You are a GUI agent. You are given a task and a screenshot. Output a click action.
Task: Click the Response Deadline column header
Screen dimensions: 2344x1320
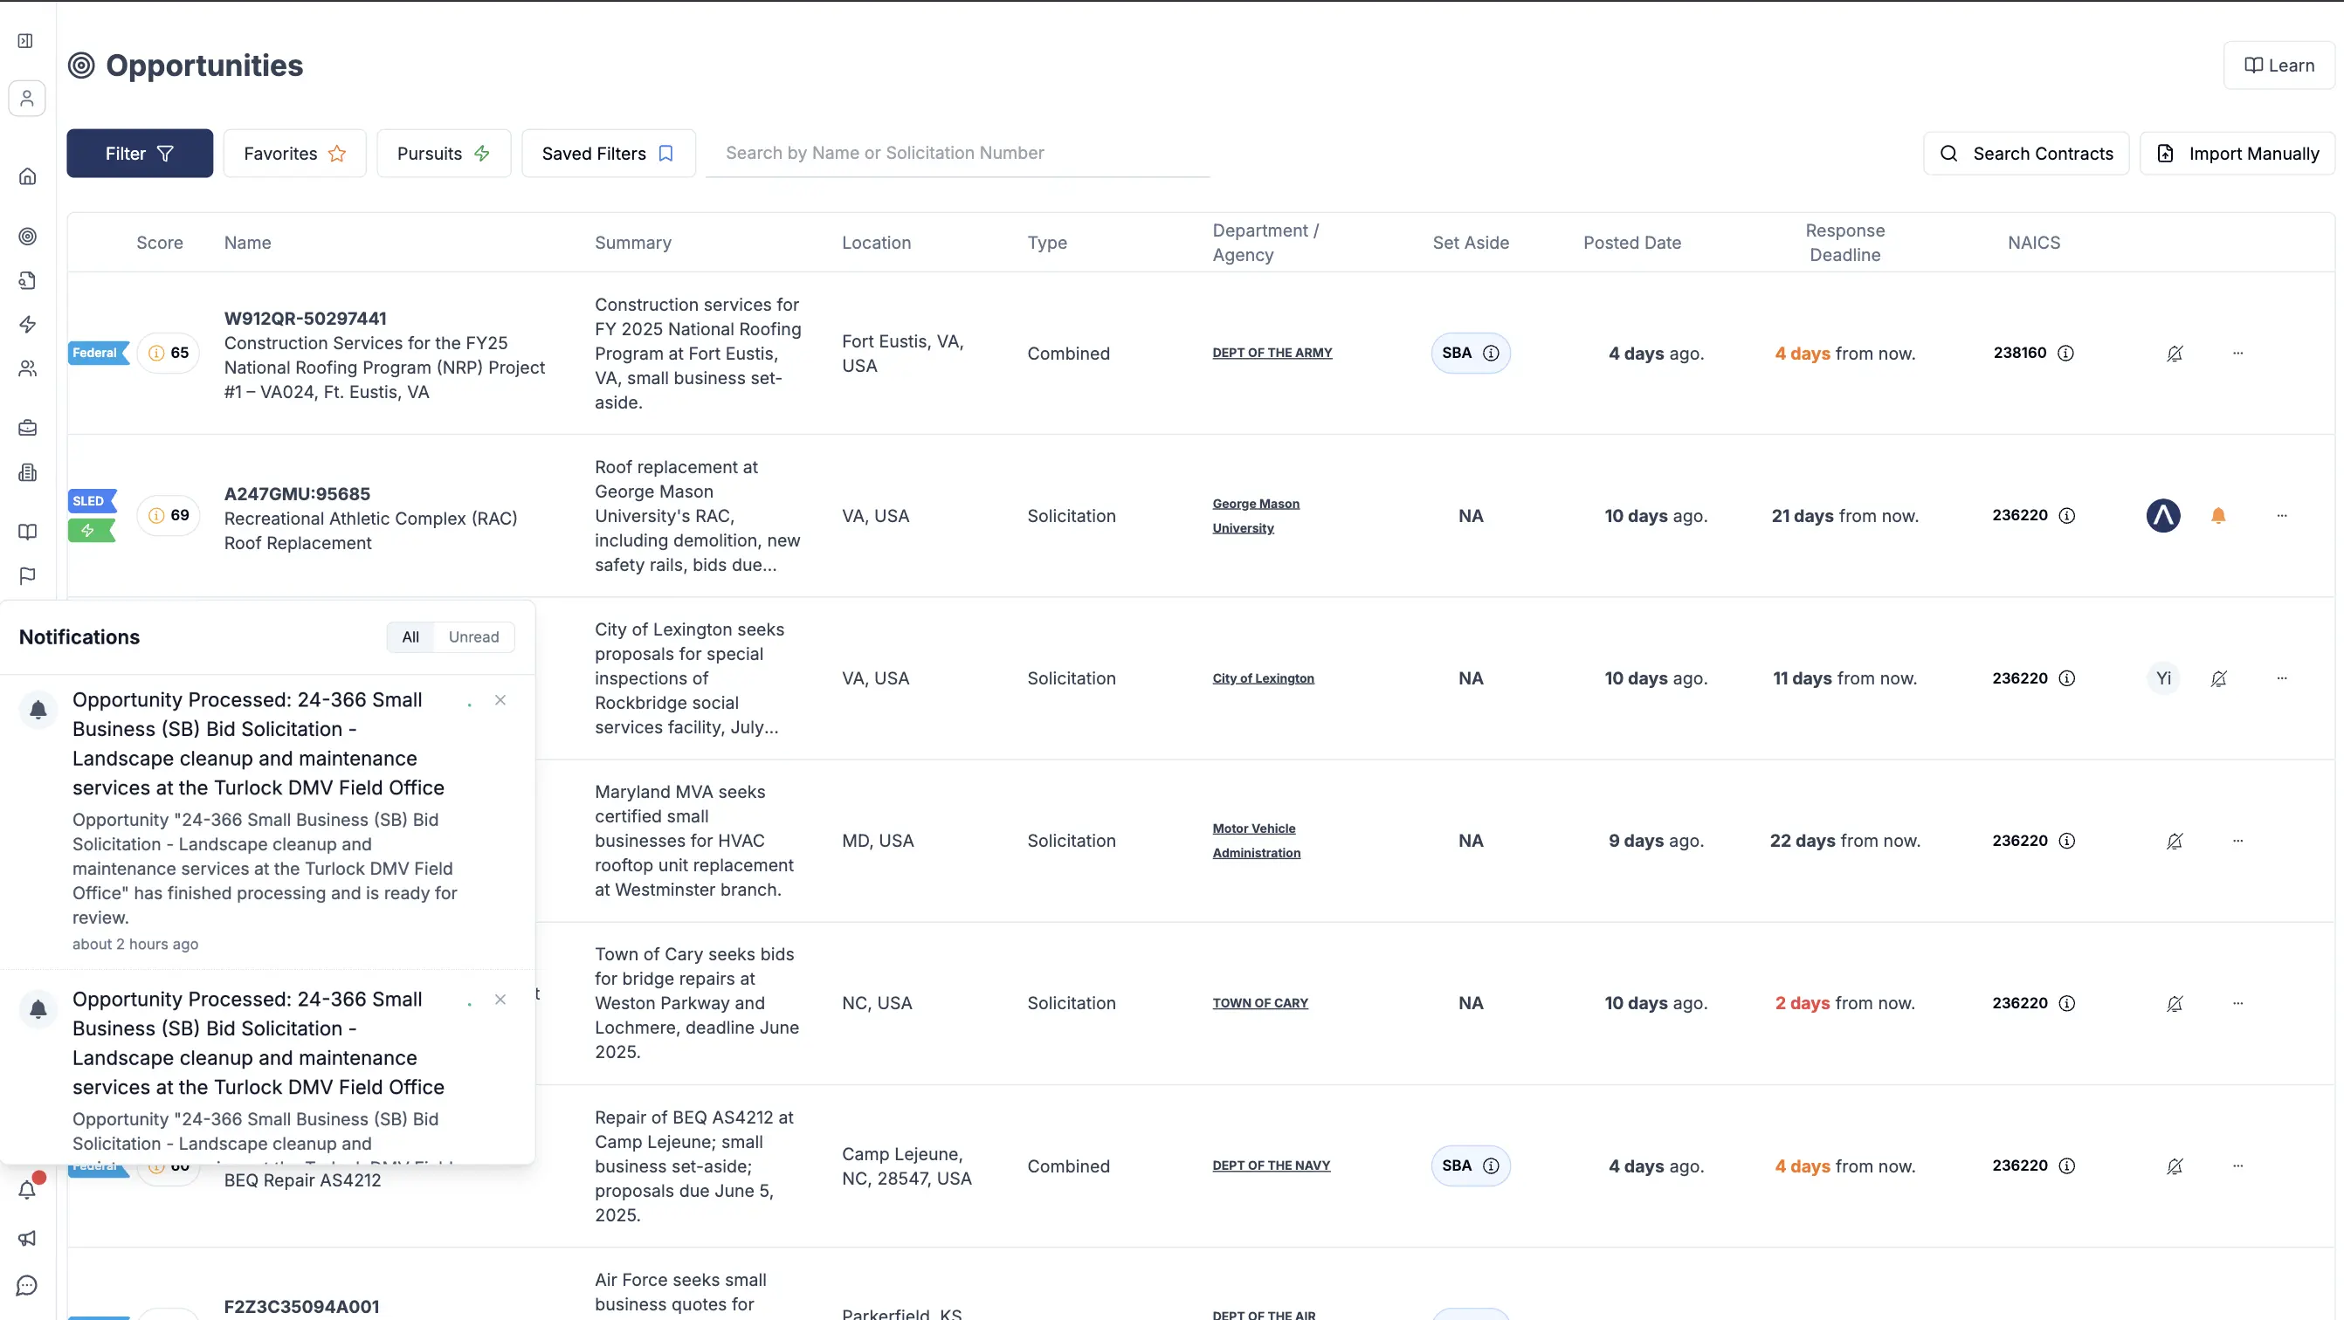(1844, 243)
